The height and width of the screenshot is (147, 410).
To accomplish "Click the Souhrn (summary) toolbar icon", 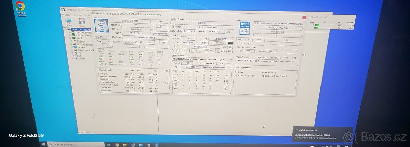I will pyautogui.click(x=69, y=23).
